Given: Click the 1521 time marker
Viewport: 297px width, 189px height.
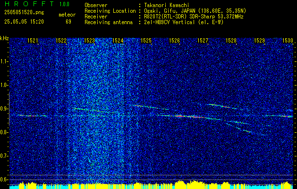Looking at the screenshot, I should (x=33, y=40).
